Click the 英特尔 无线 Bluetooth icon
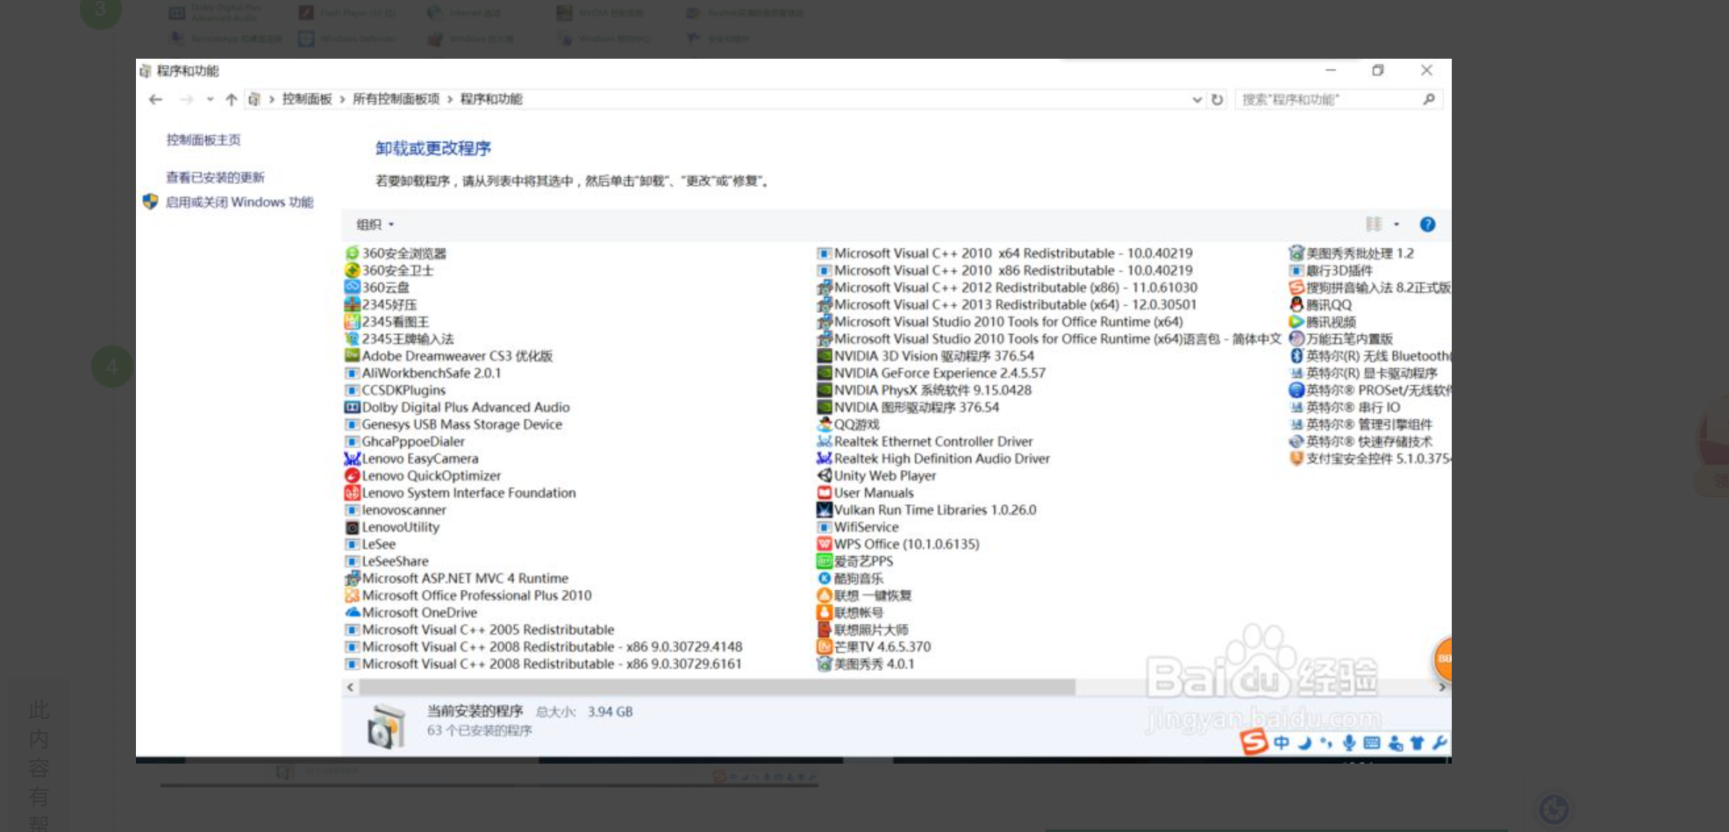 (1297, 356)
